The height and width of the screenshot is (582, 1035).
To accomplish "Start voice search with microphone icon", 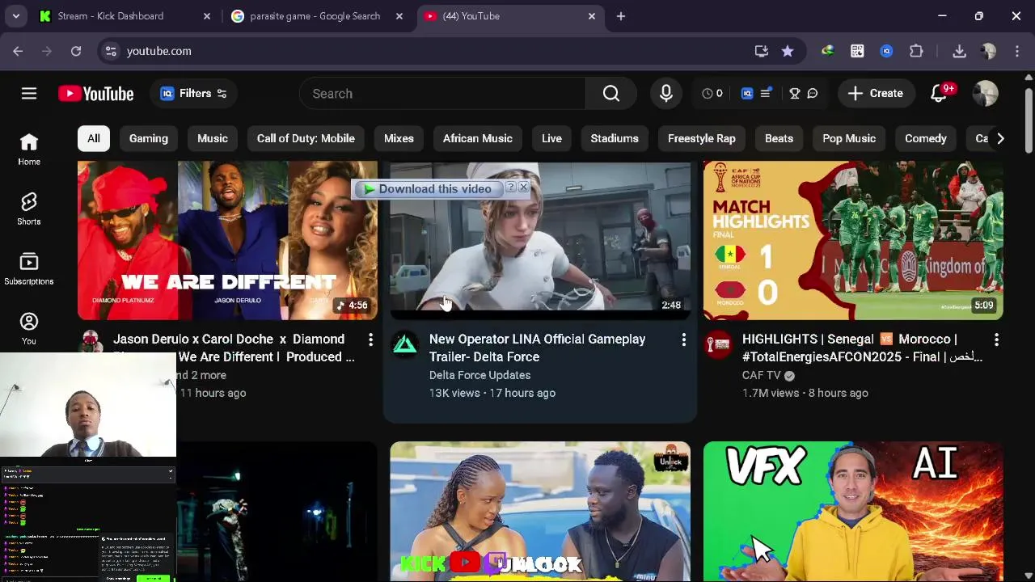I will 666,94.
